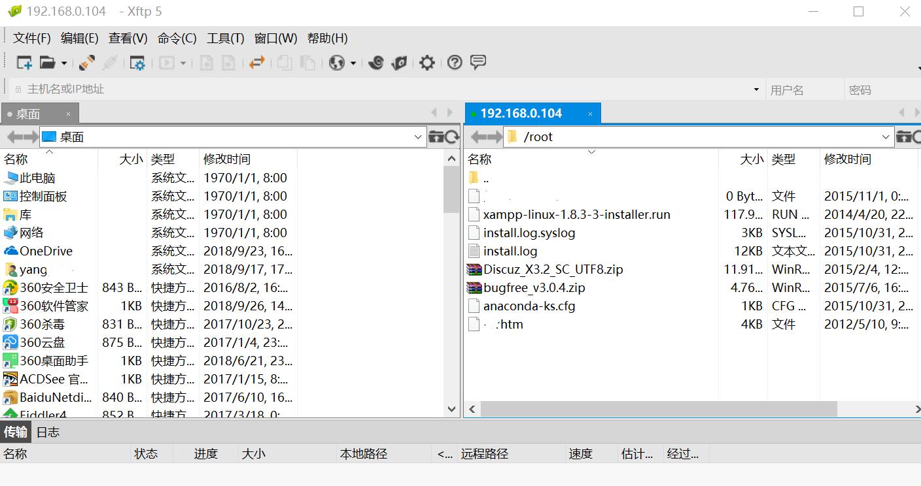Image resolution: width=921 pixels, height=486 pixels.
Task: Switch to the local 桌面 tab
Action: pos(40,114)
